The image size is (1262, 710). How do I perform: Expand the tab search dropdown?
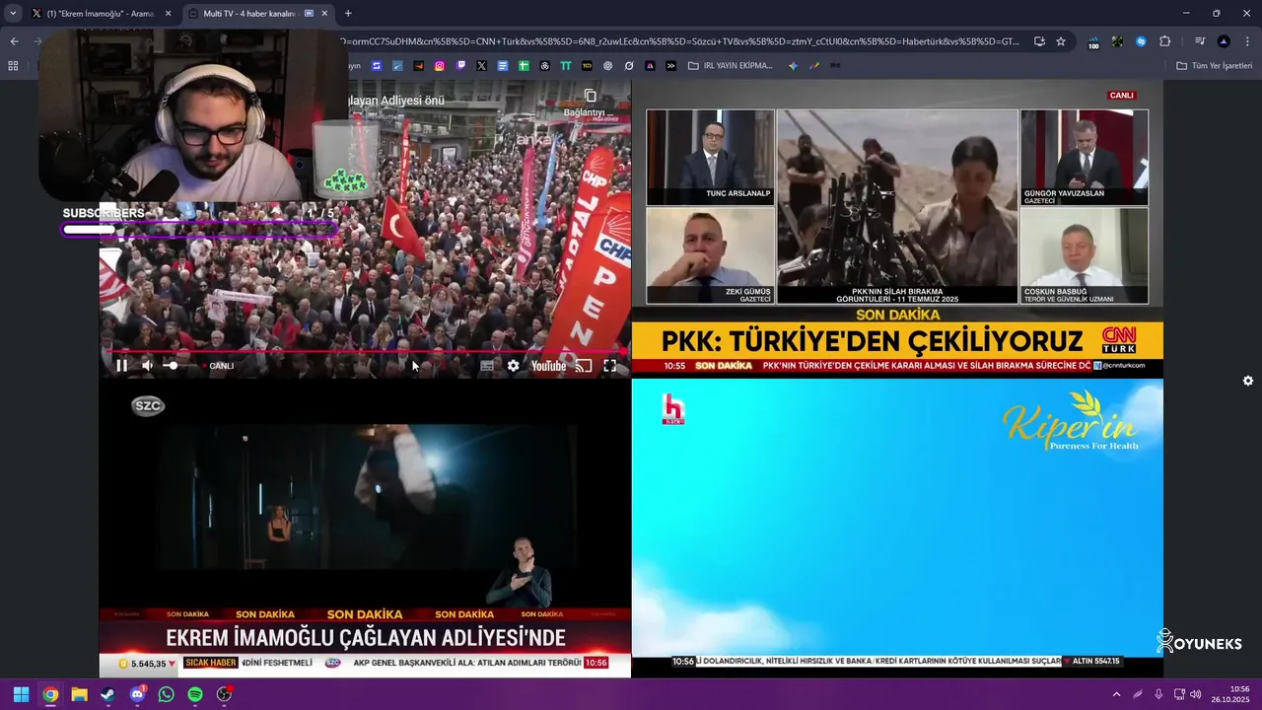click(x=13, y=14)
